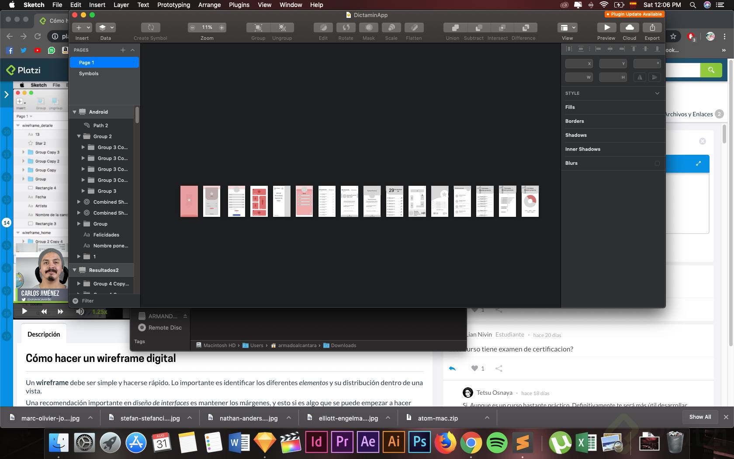This screenshot has height=459, width=734.
Task: Open the Prototyping menu
Action: pos(173,5)
